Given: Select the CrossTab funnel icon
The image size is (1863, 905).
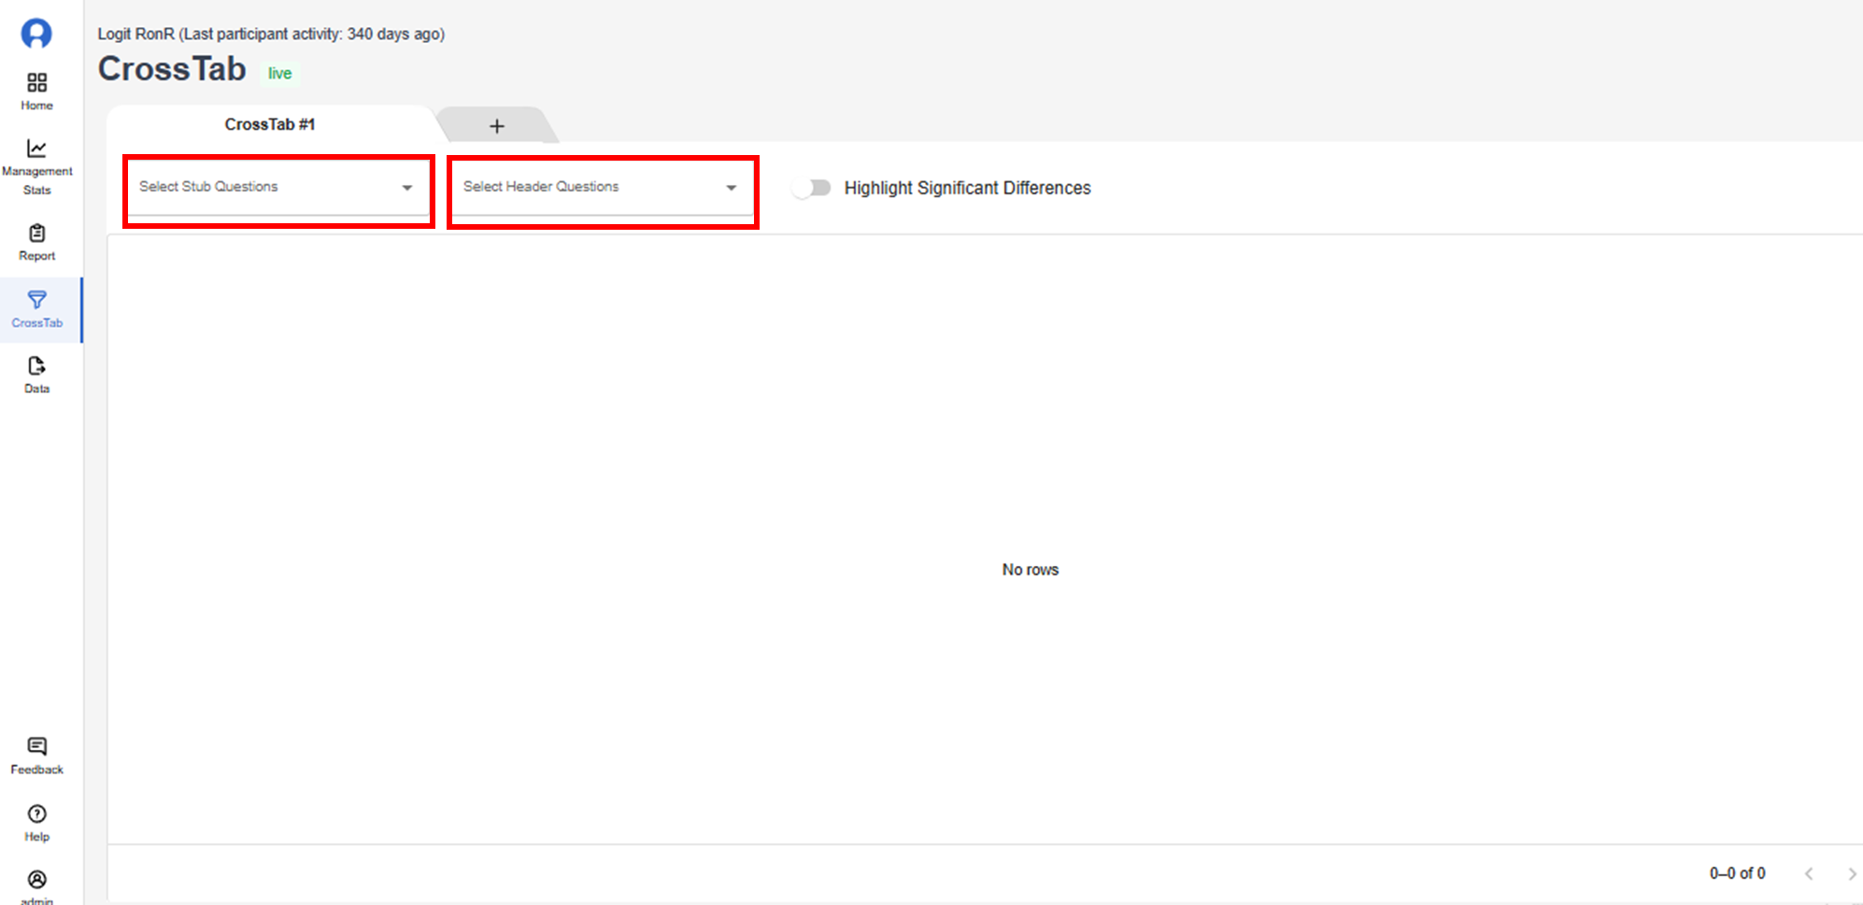Looking at the screenshot, I should click(36, 300).
